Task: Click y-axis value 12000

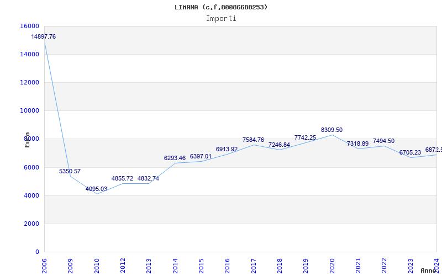Action: coord(30,82)
